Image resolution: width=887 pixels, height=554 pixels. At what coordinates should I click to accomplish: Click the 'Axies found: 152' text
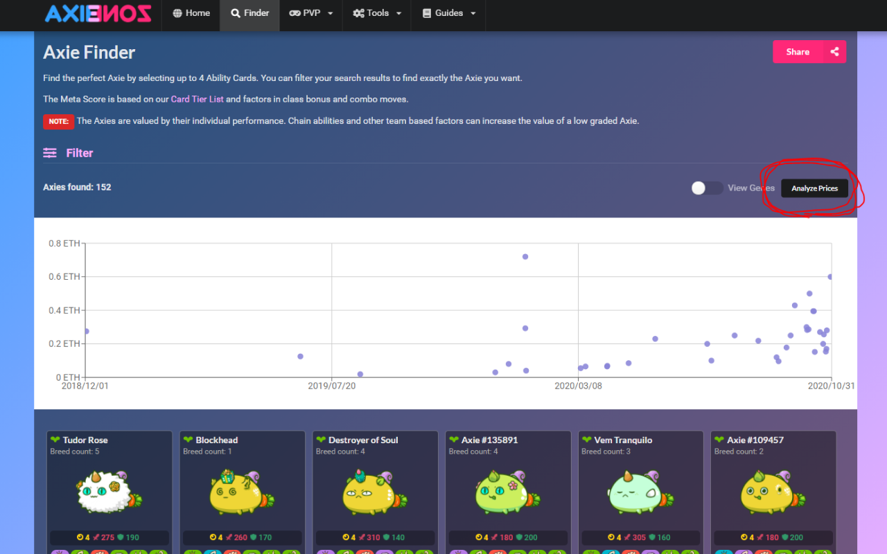coord(77,187)
